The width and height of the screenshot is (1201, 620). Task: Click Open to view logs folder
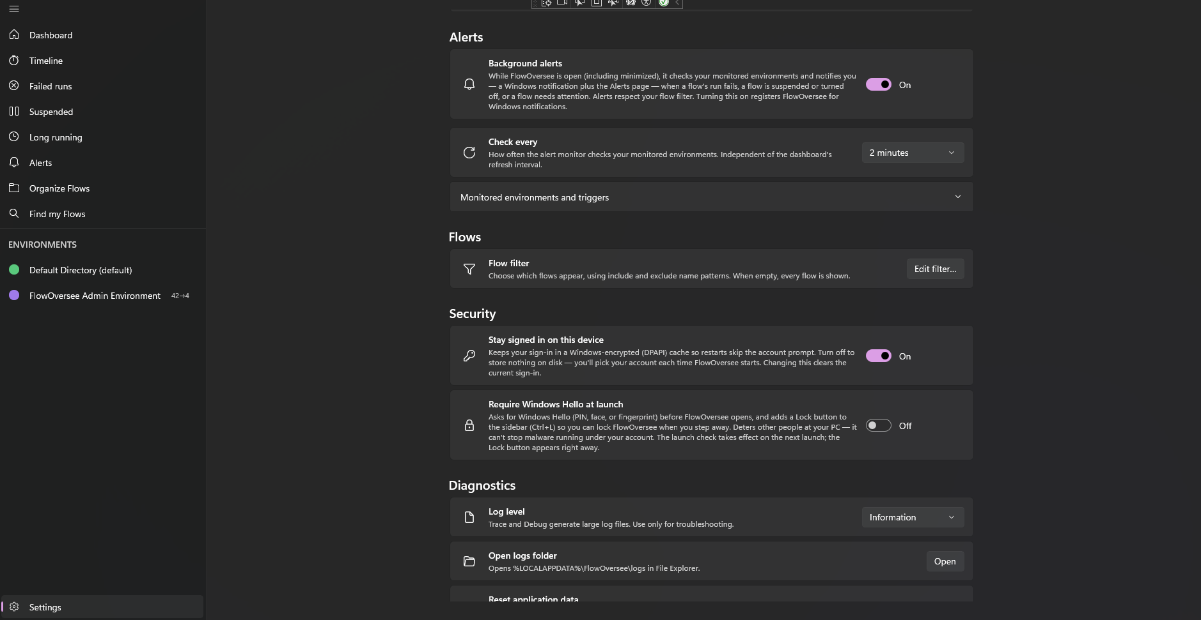click(x=945, y=561)
